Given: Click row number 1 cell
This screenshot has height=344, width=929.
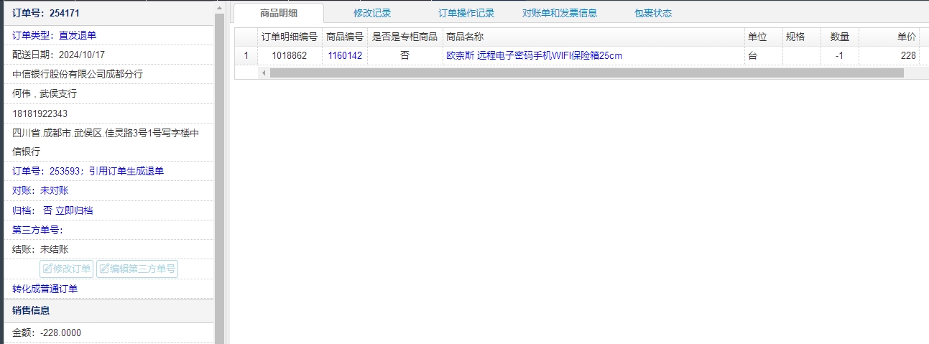Looking at the screenshot, I should pos(246,55).
